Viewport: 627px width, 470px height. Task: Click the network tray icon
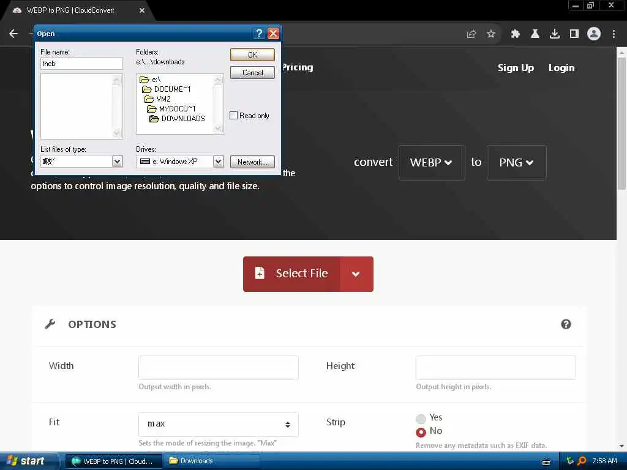(570, 461)
